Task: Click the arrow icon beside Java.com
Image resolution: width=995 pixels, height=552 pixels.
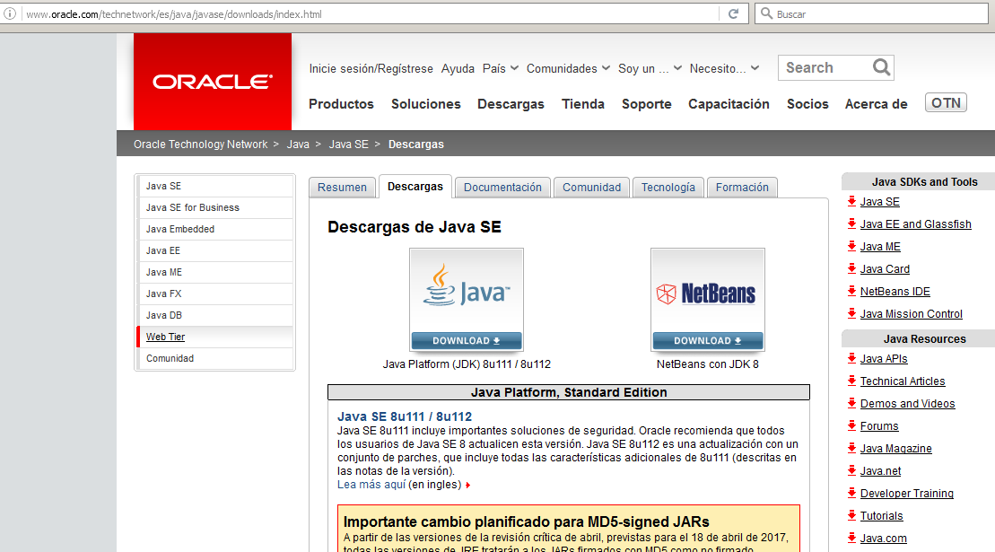Action: pos(851,538)
